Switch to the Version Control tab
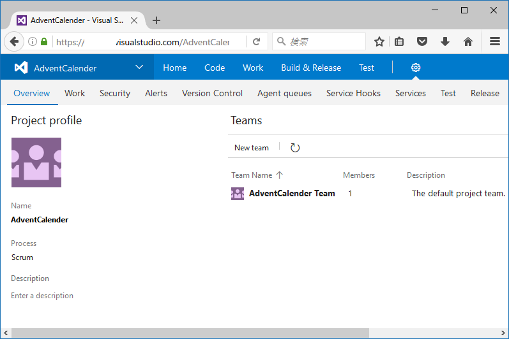The image size is (509, 339). tap(212, 93)
